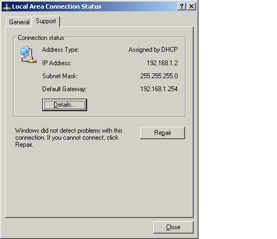Open the Details button
Viewport: 277px width, 239px height.
[64, 105]
